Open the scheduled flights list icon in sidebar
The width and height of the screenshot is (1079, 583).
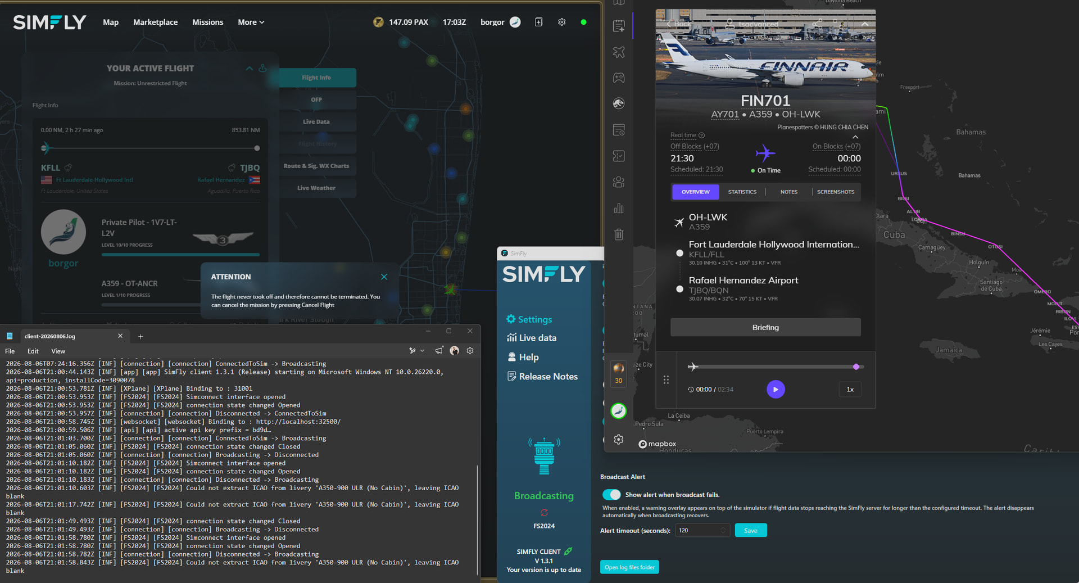tap(619, 130)
